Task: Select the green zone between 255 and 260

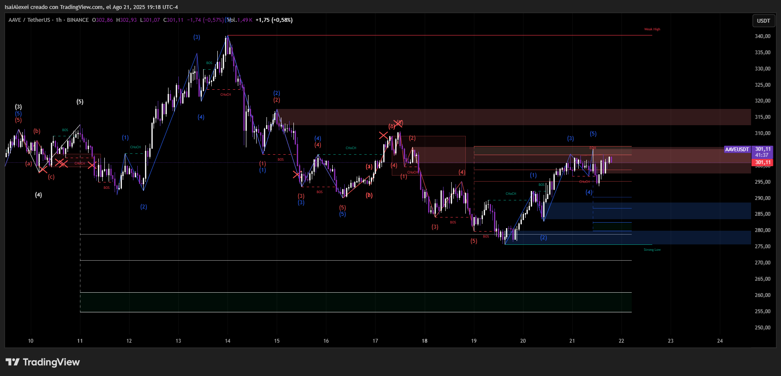Action: (x=355, y=302)
